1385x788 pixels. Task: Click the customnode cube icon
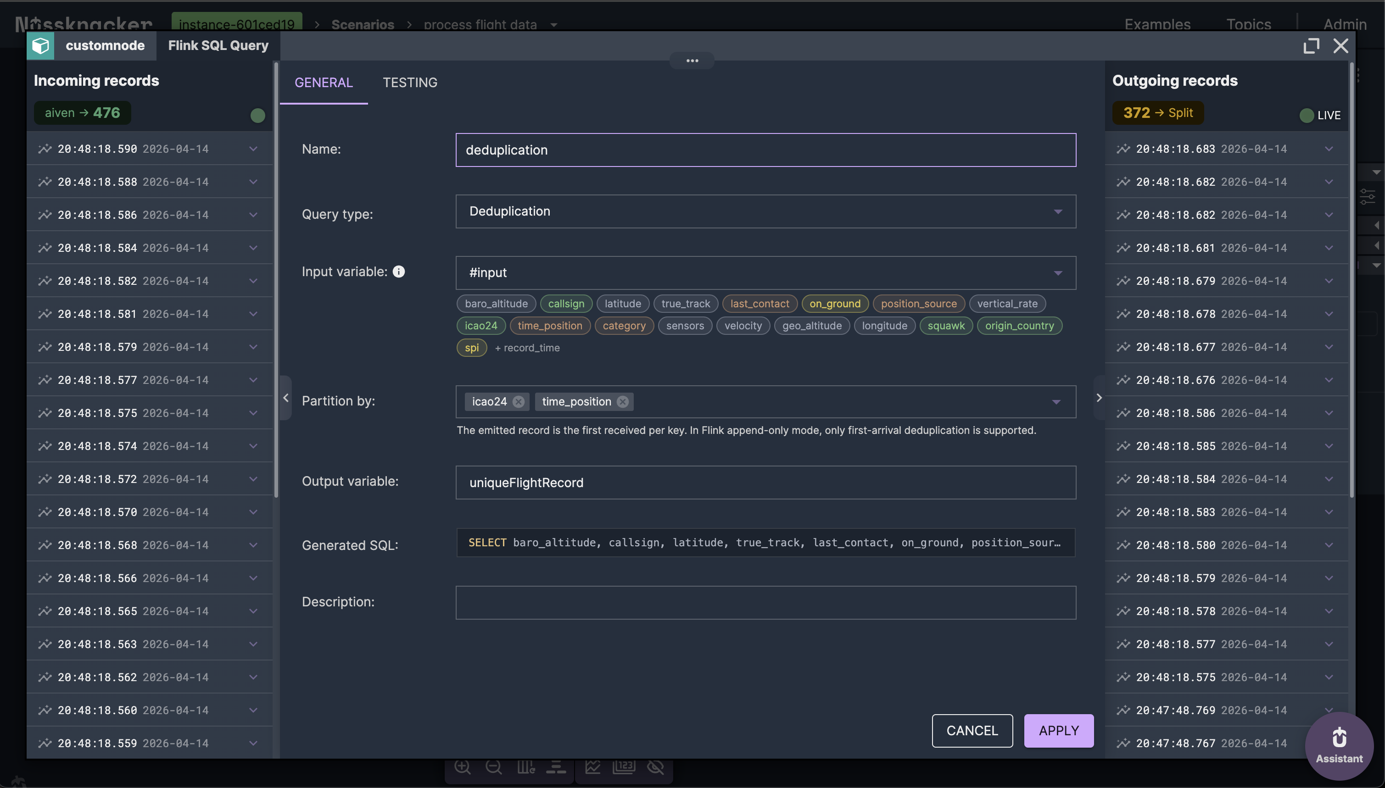[40, 45]
